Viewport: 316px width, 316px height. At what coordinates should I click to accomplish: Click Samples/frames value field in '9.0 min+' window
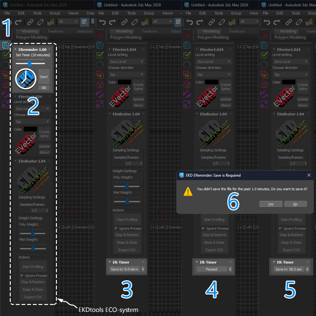coord(132,163)
